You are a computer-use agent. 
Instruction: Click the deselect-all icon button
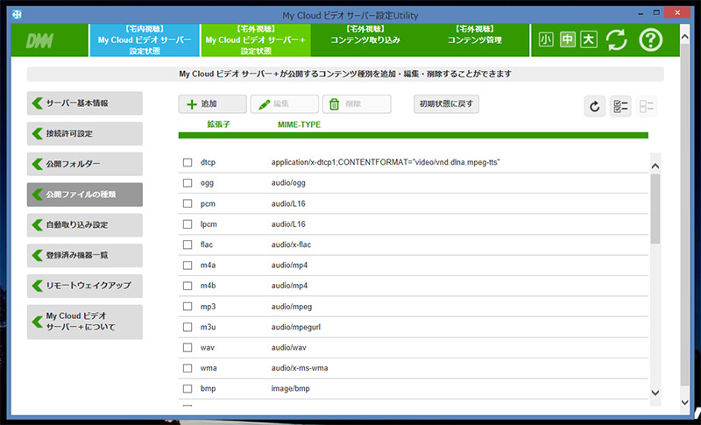click(647, 106)
